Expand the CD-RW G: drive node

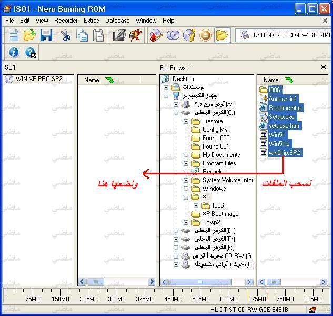click(176, 256)
